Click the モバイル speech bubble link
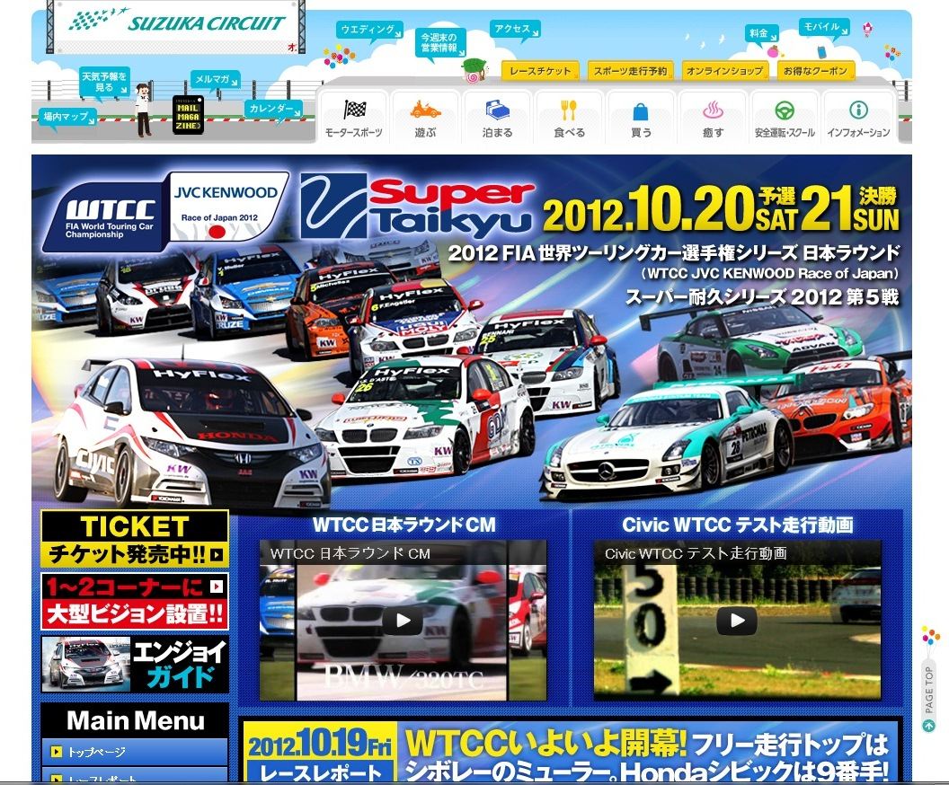Viewport: 949px width, 785px height. (824, 27)
